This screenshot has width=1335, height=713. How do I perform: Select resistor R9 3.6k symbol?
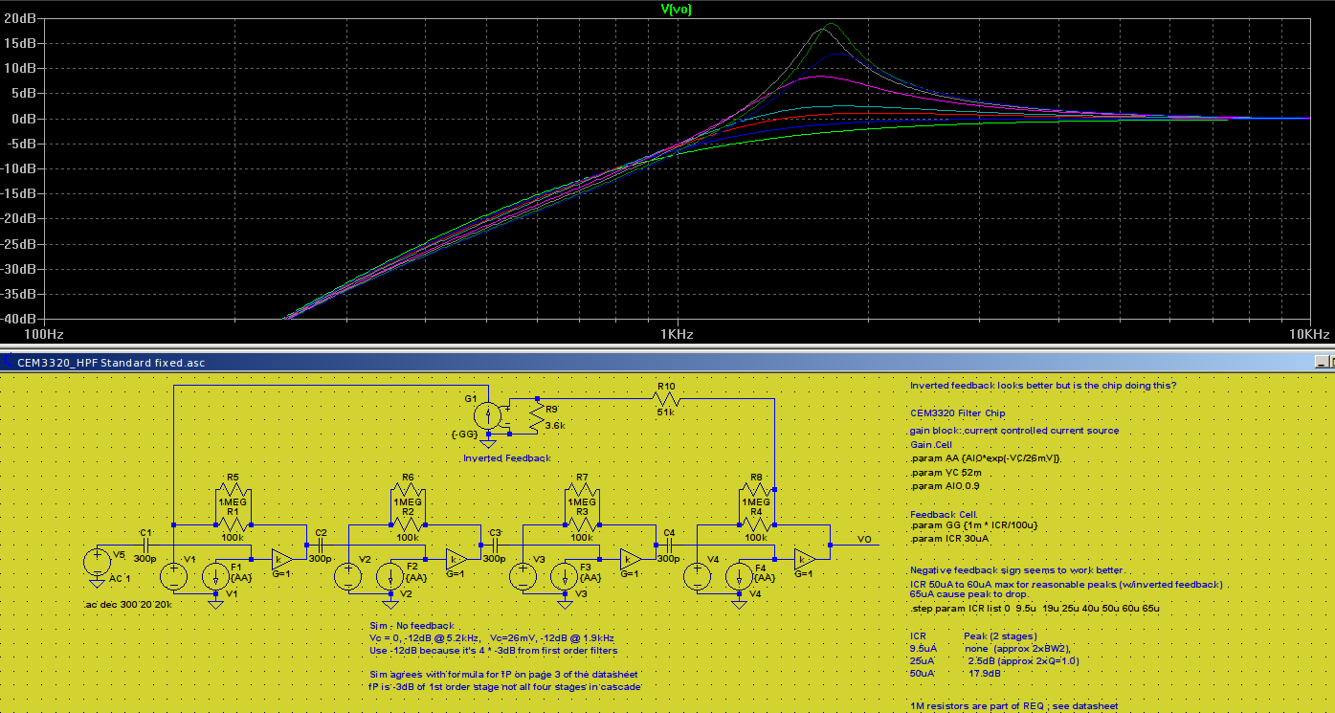536,416
